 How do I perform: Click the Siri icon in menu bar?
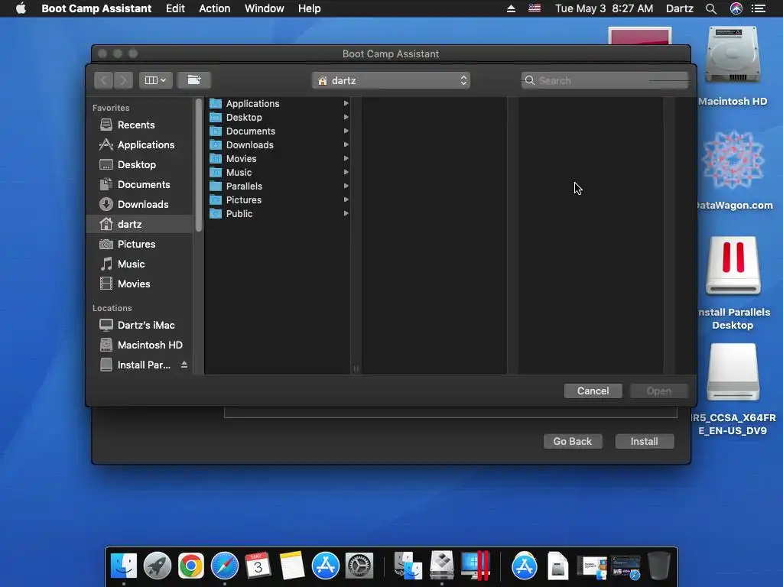(x=736, y=8)
